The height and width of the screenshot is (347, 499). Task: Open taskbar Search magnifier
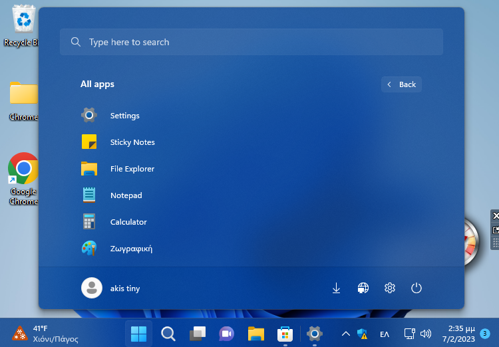pyautogui.click(x=168, y=334)
